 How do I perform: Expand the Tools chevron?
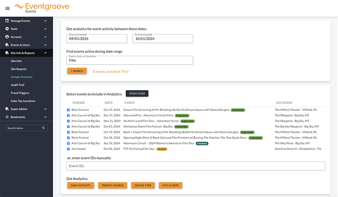(46, 29)
